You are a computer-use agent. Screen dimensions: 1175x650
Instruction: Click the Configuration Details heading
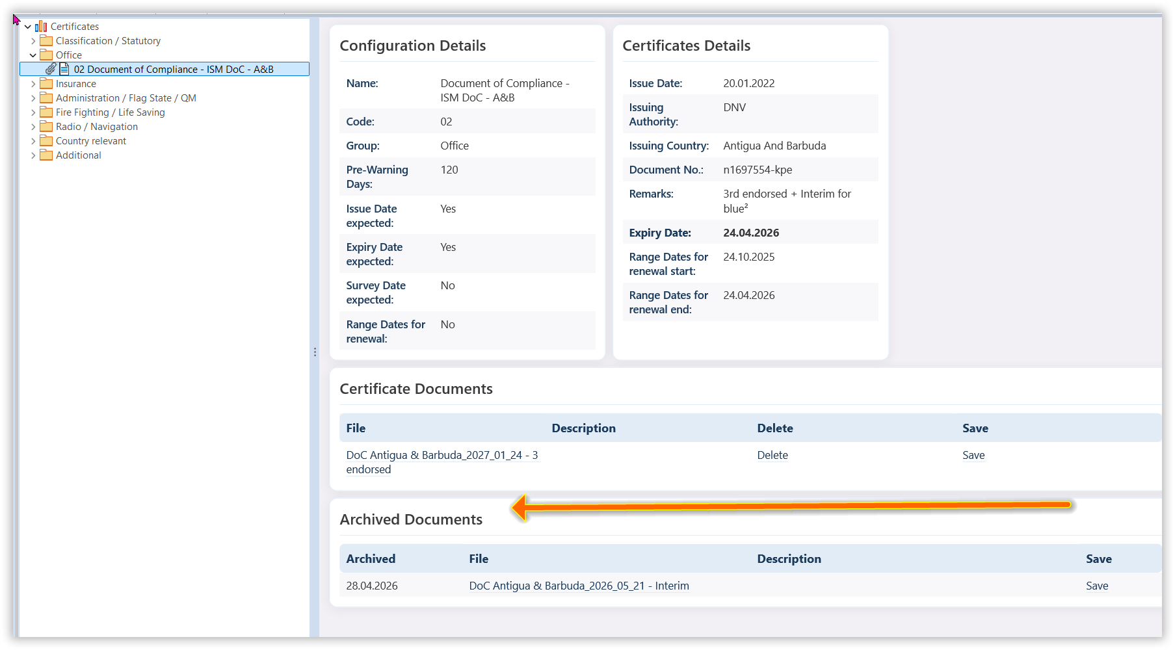tap(413, 45)
